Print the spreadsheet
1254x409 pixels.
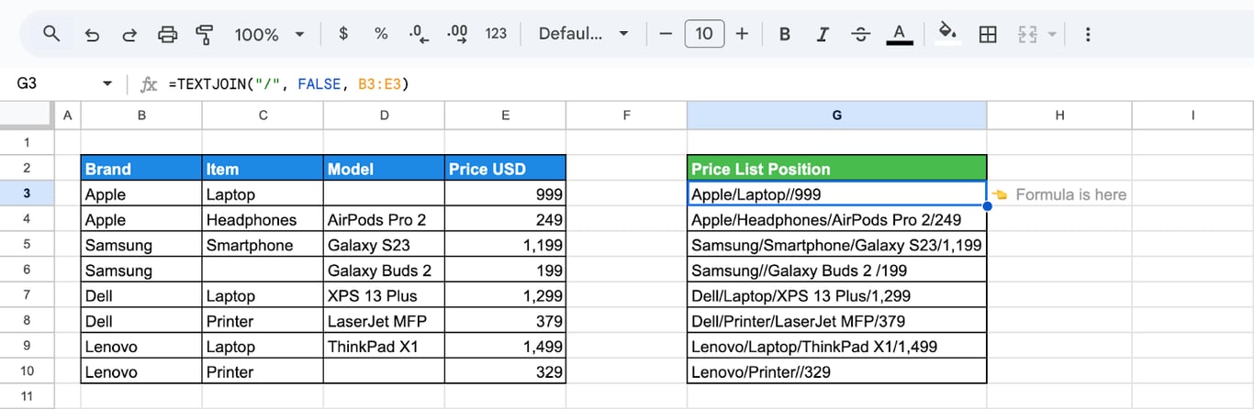167,34
